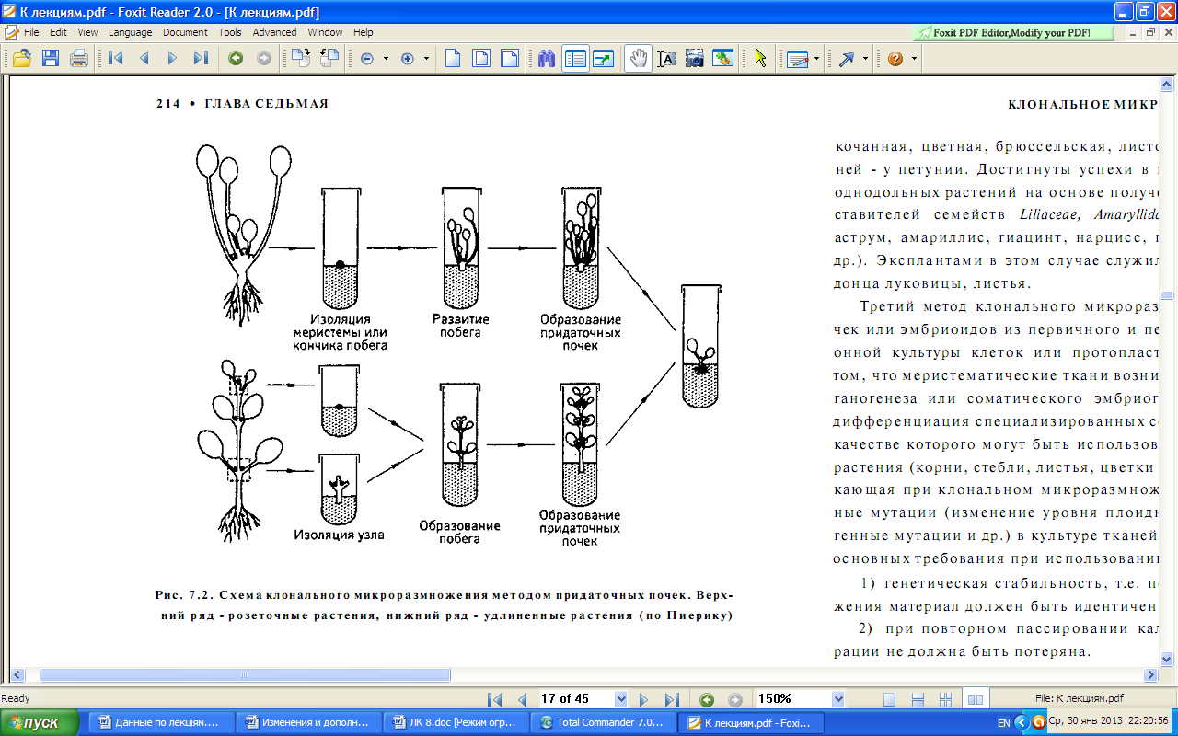The image size is (1178, 736).
Task: Print the document using the printer icon
Action: [79, 58]
